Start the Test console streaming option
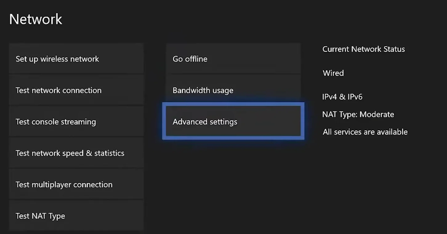This screenshot has width=447, height=234. point(76,122)
